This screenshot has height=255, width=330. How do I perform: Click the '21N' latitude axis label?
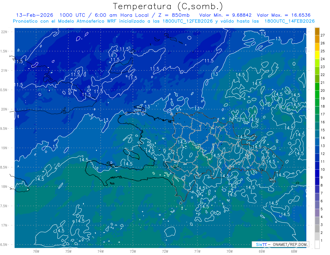4,70
